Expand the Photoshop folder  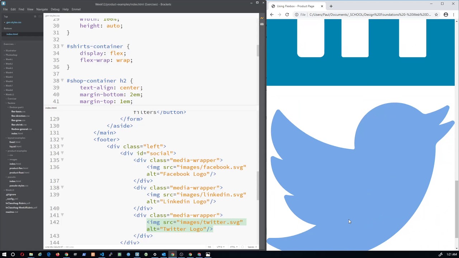11,55
